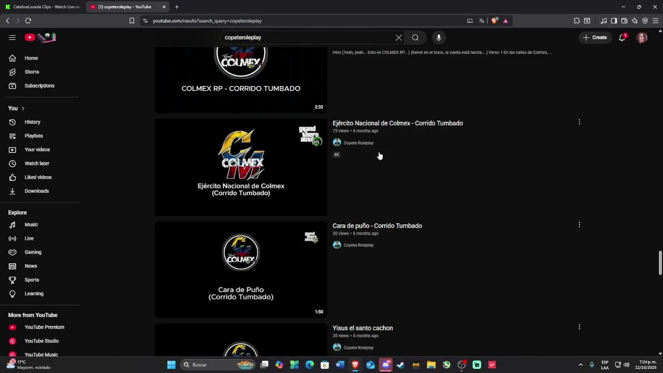663x373 pixels.
Task: Open Copete Roleplay channel under Cara de puño
Action: click(358, 245)
